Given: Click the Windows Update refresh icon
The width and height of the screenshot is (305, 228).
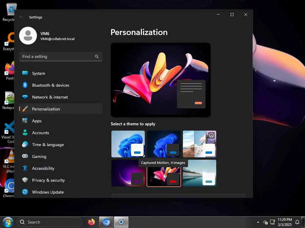Looking at the screenshot, I should tap(25, 192).
